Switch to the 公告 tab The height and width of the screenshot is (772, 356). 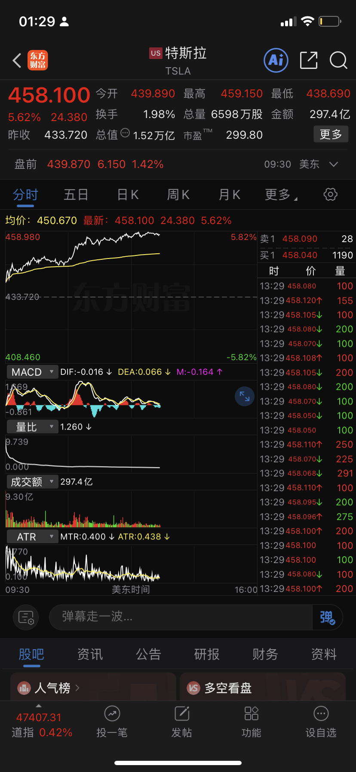tap(148, 654)
